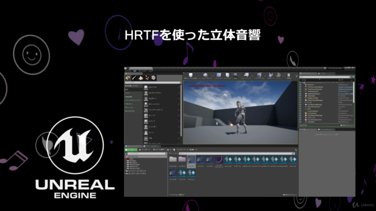Image resolution: width=376 pixels, height=211 pixels.
Task: Open 表示オプション in Content Browser
Action: pos(290,195)
